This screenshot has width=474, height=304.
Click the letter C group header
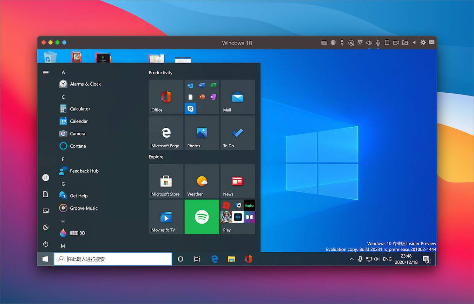click(x=63, y=97)
